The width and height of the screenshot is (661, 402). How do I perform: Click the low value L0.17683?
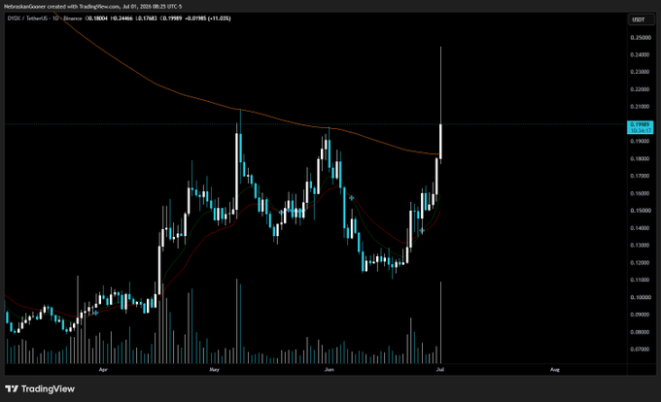tap(146, 18)
